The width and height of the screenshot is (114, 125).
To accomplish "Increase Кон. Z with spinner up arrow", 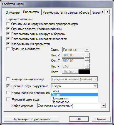I will 87,60.
